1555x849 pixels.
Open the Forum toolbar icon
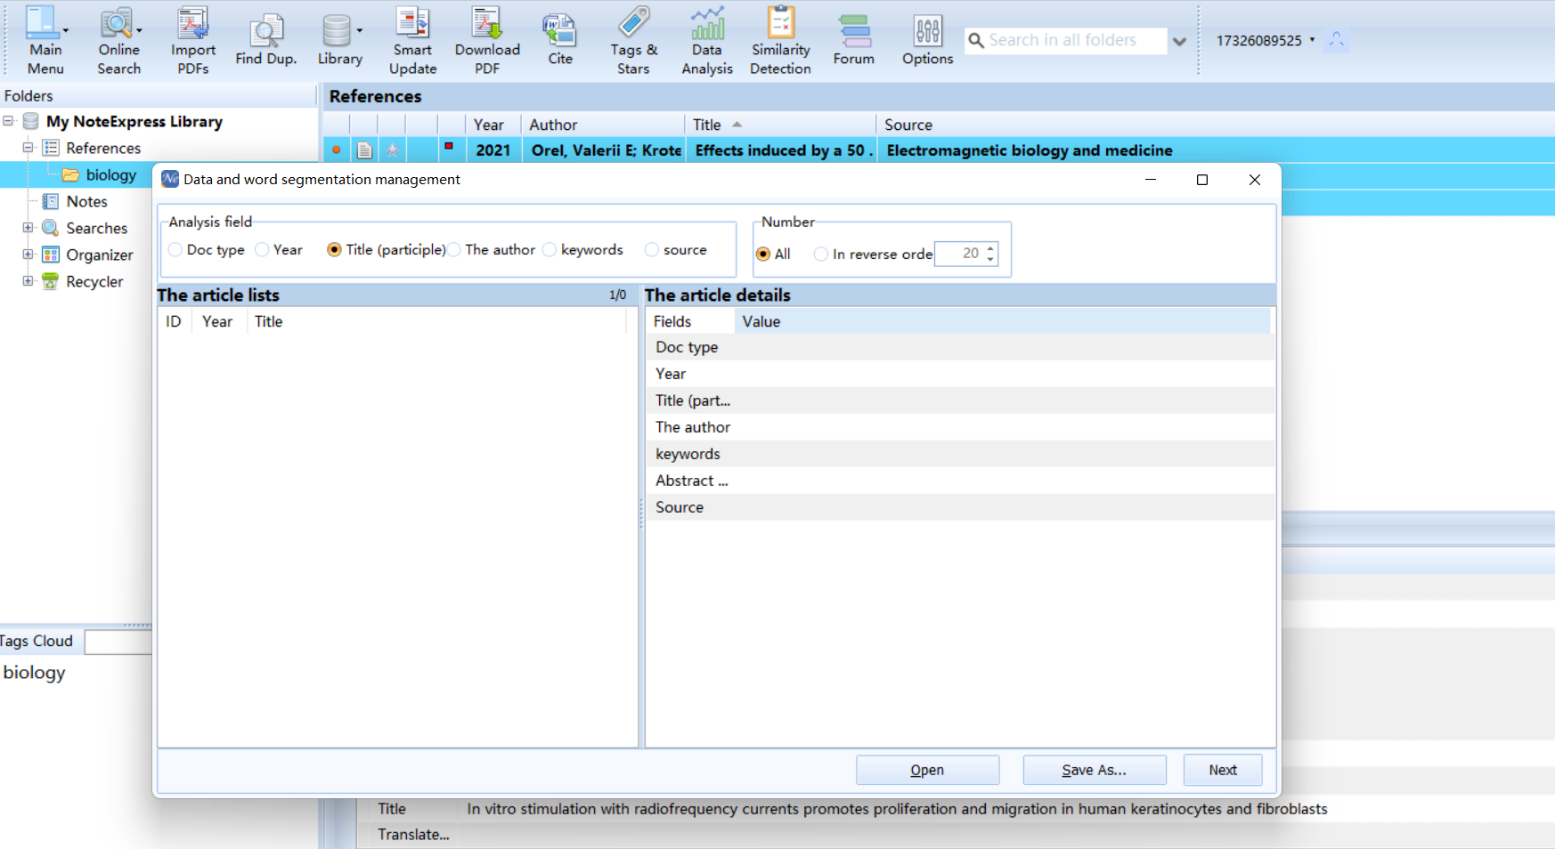854,39
